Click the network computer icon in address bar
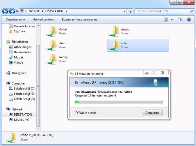 point(22,11)
